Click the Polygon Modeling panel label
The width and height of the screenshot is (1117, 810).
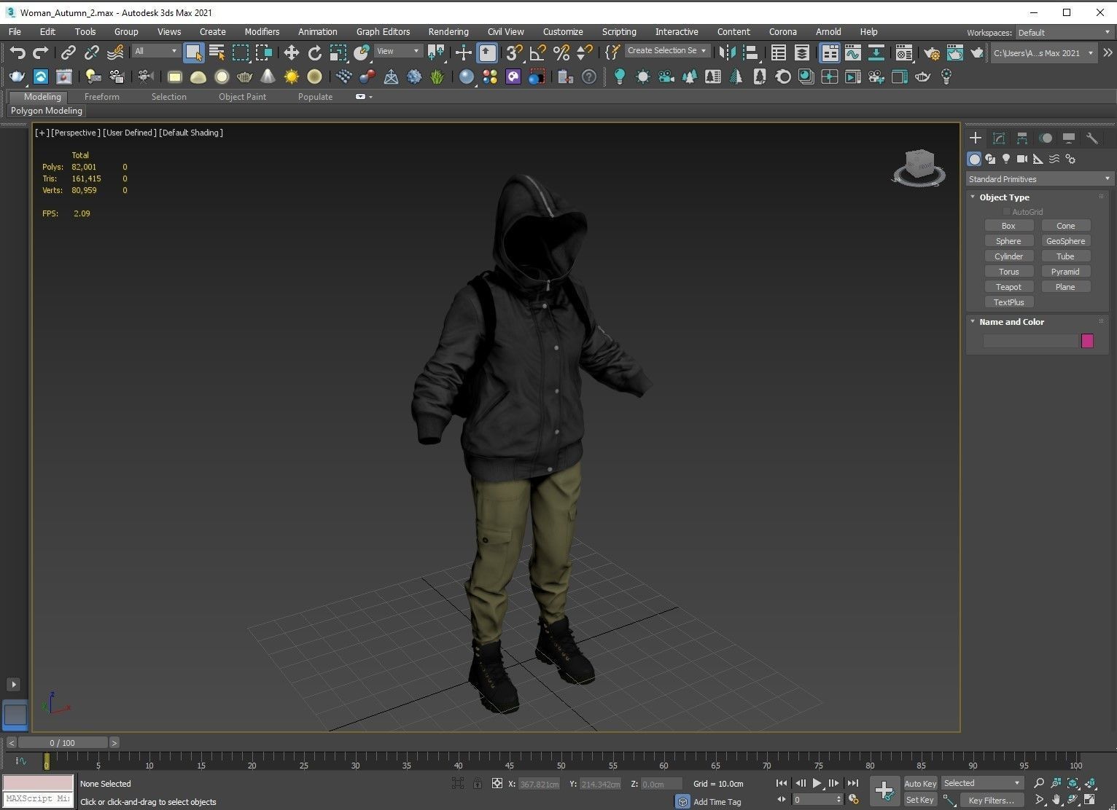(x=47, y=111)
